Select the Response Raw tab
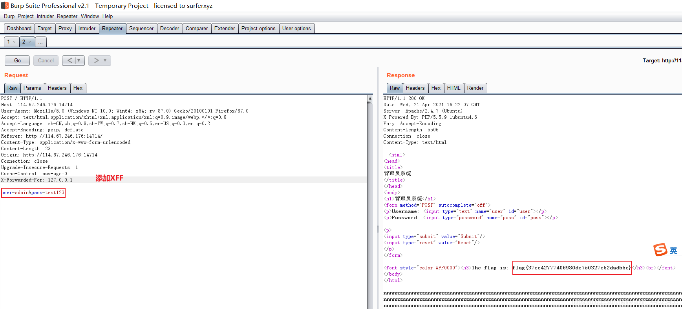 tap(395, 88)
